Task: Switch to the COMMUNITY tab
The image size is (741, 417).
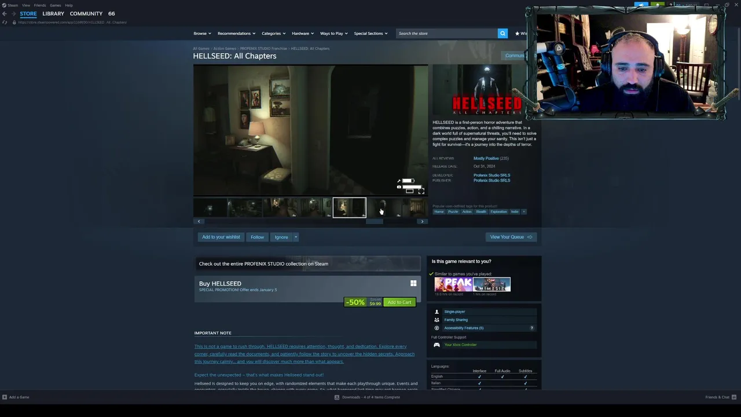Action: click(x=86, y=13)
